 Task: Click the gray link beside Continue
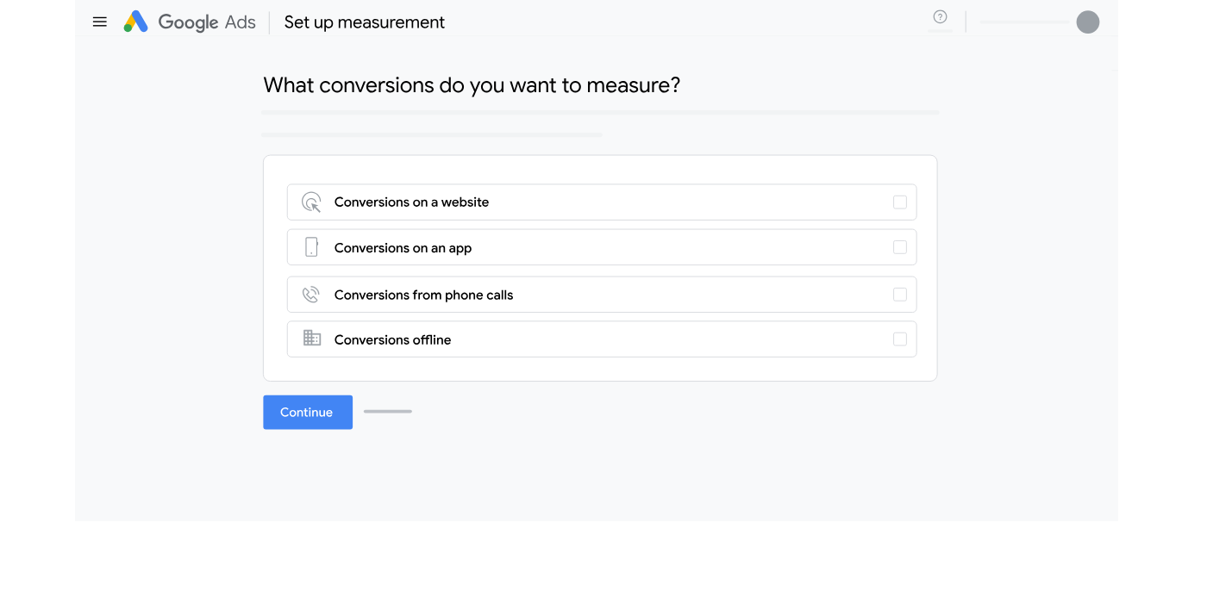tap(388, 412)
